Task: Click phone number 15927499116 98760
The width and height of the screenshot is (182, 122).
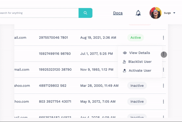Action: 55,54
